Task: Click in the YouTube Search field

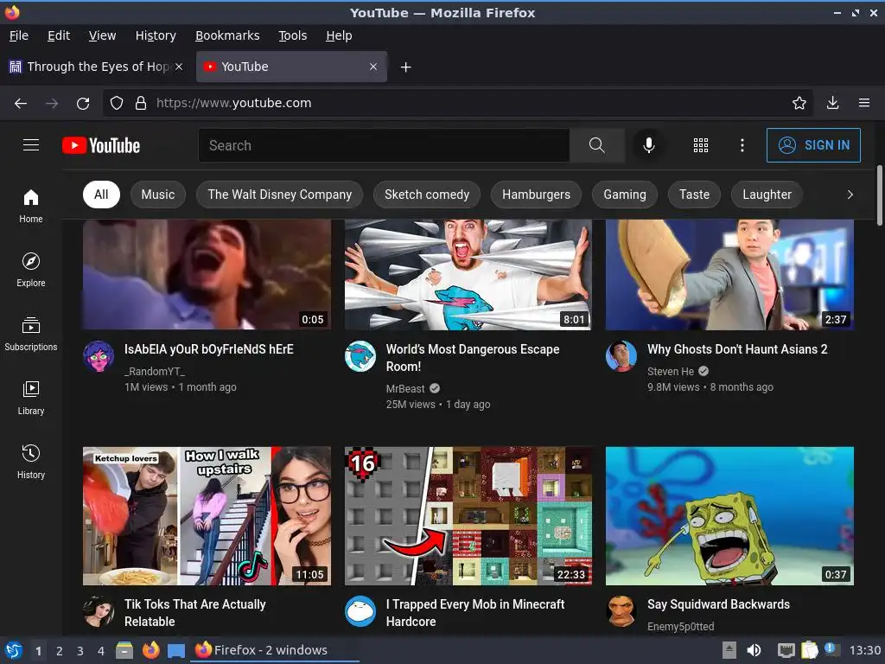Action: (x=384, y=145)
